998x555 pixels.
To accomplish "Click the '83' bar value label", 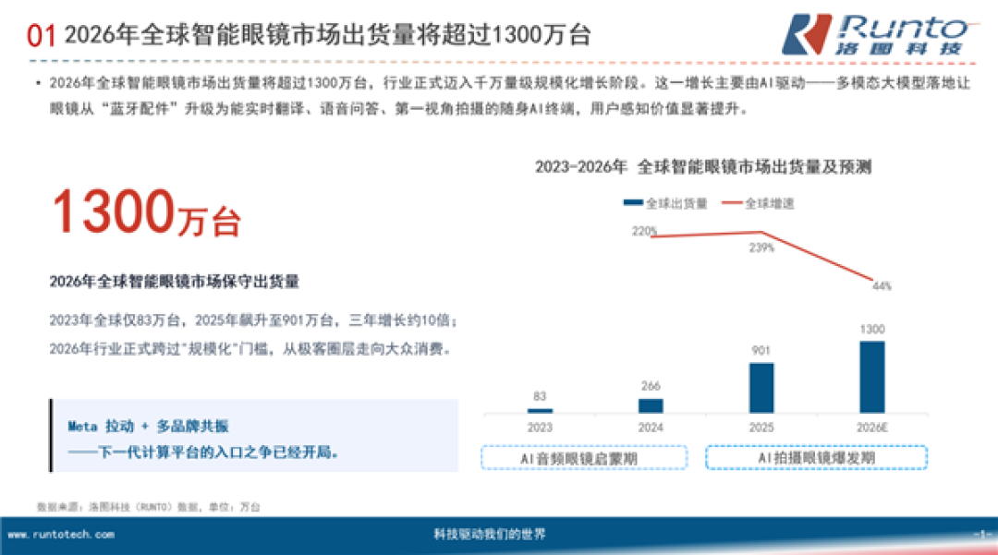I will [x=540, y=396].
